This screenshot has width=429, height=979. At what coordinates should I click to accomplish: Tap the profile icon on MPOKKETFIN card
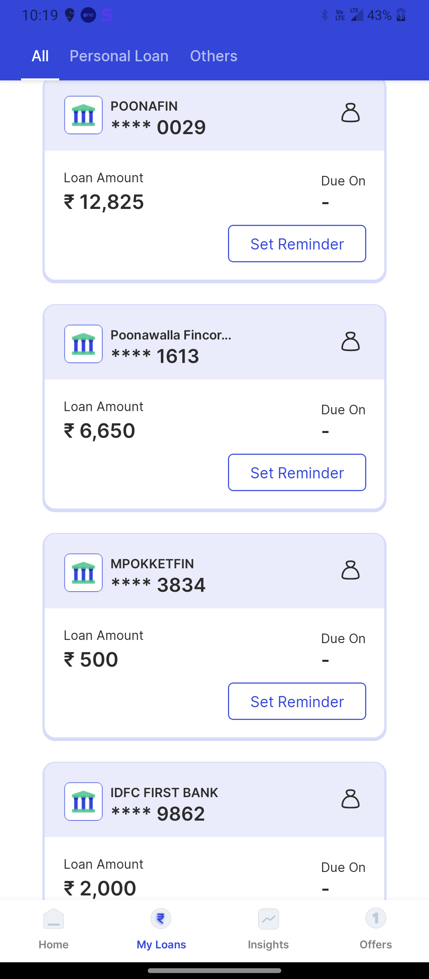click(x=350, y=570)
